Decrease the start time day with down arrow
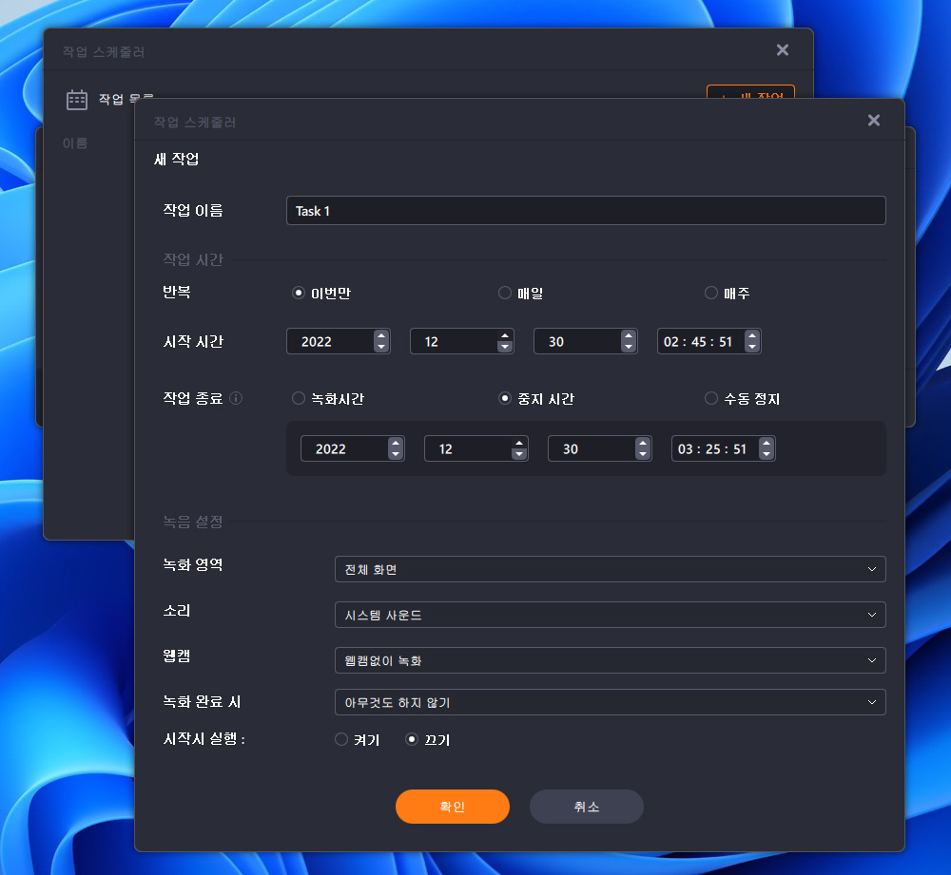The height and width of the screenshot is (875, 951). [629, 347]
